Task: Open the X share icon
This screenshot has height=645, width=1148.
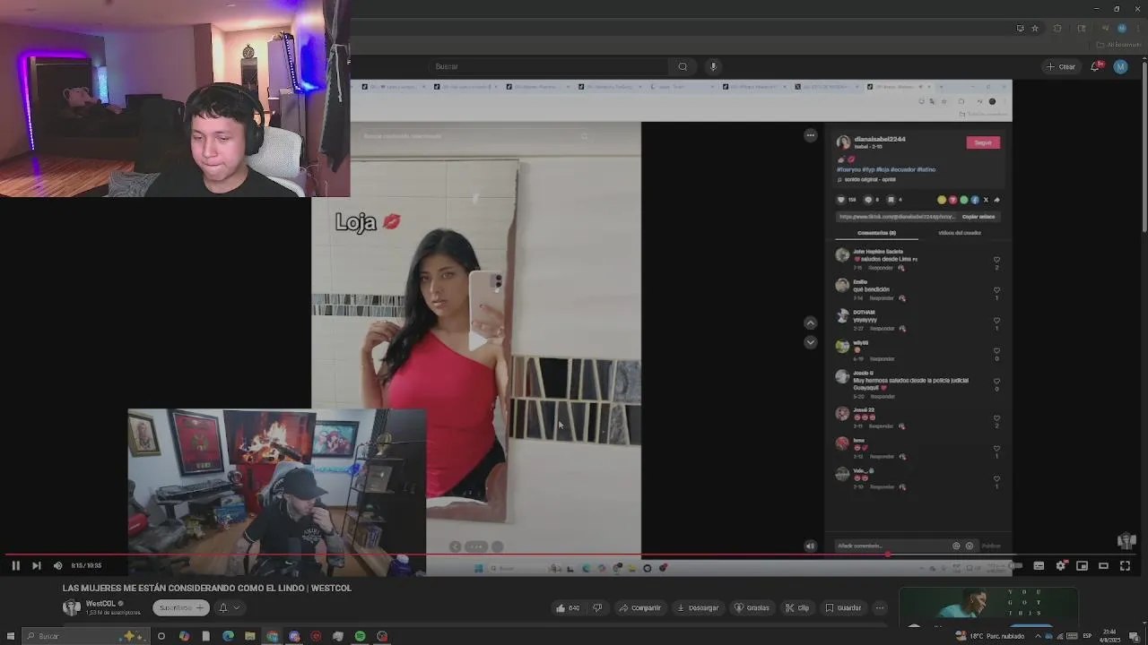Action: [986, 200]
